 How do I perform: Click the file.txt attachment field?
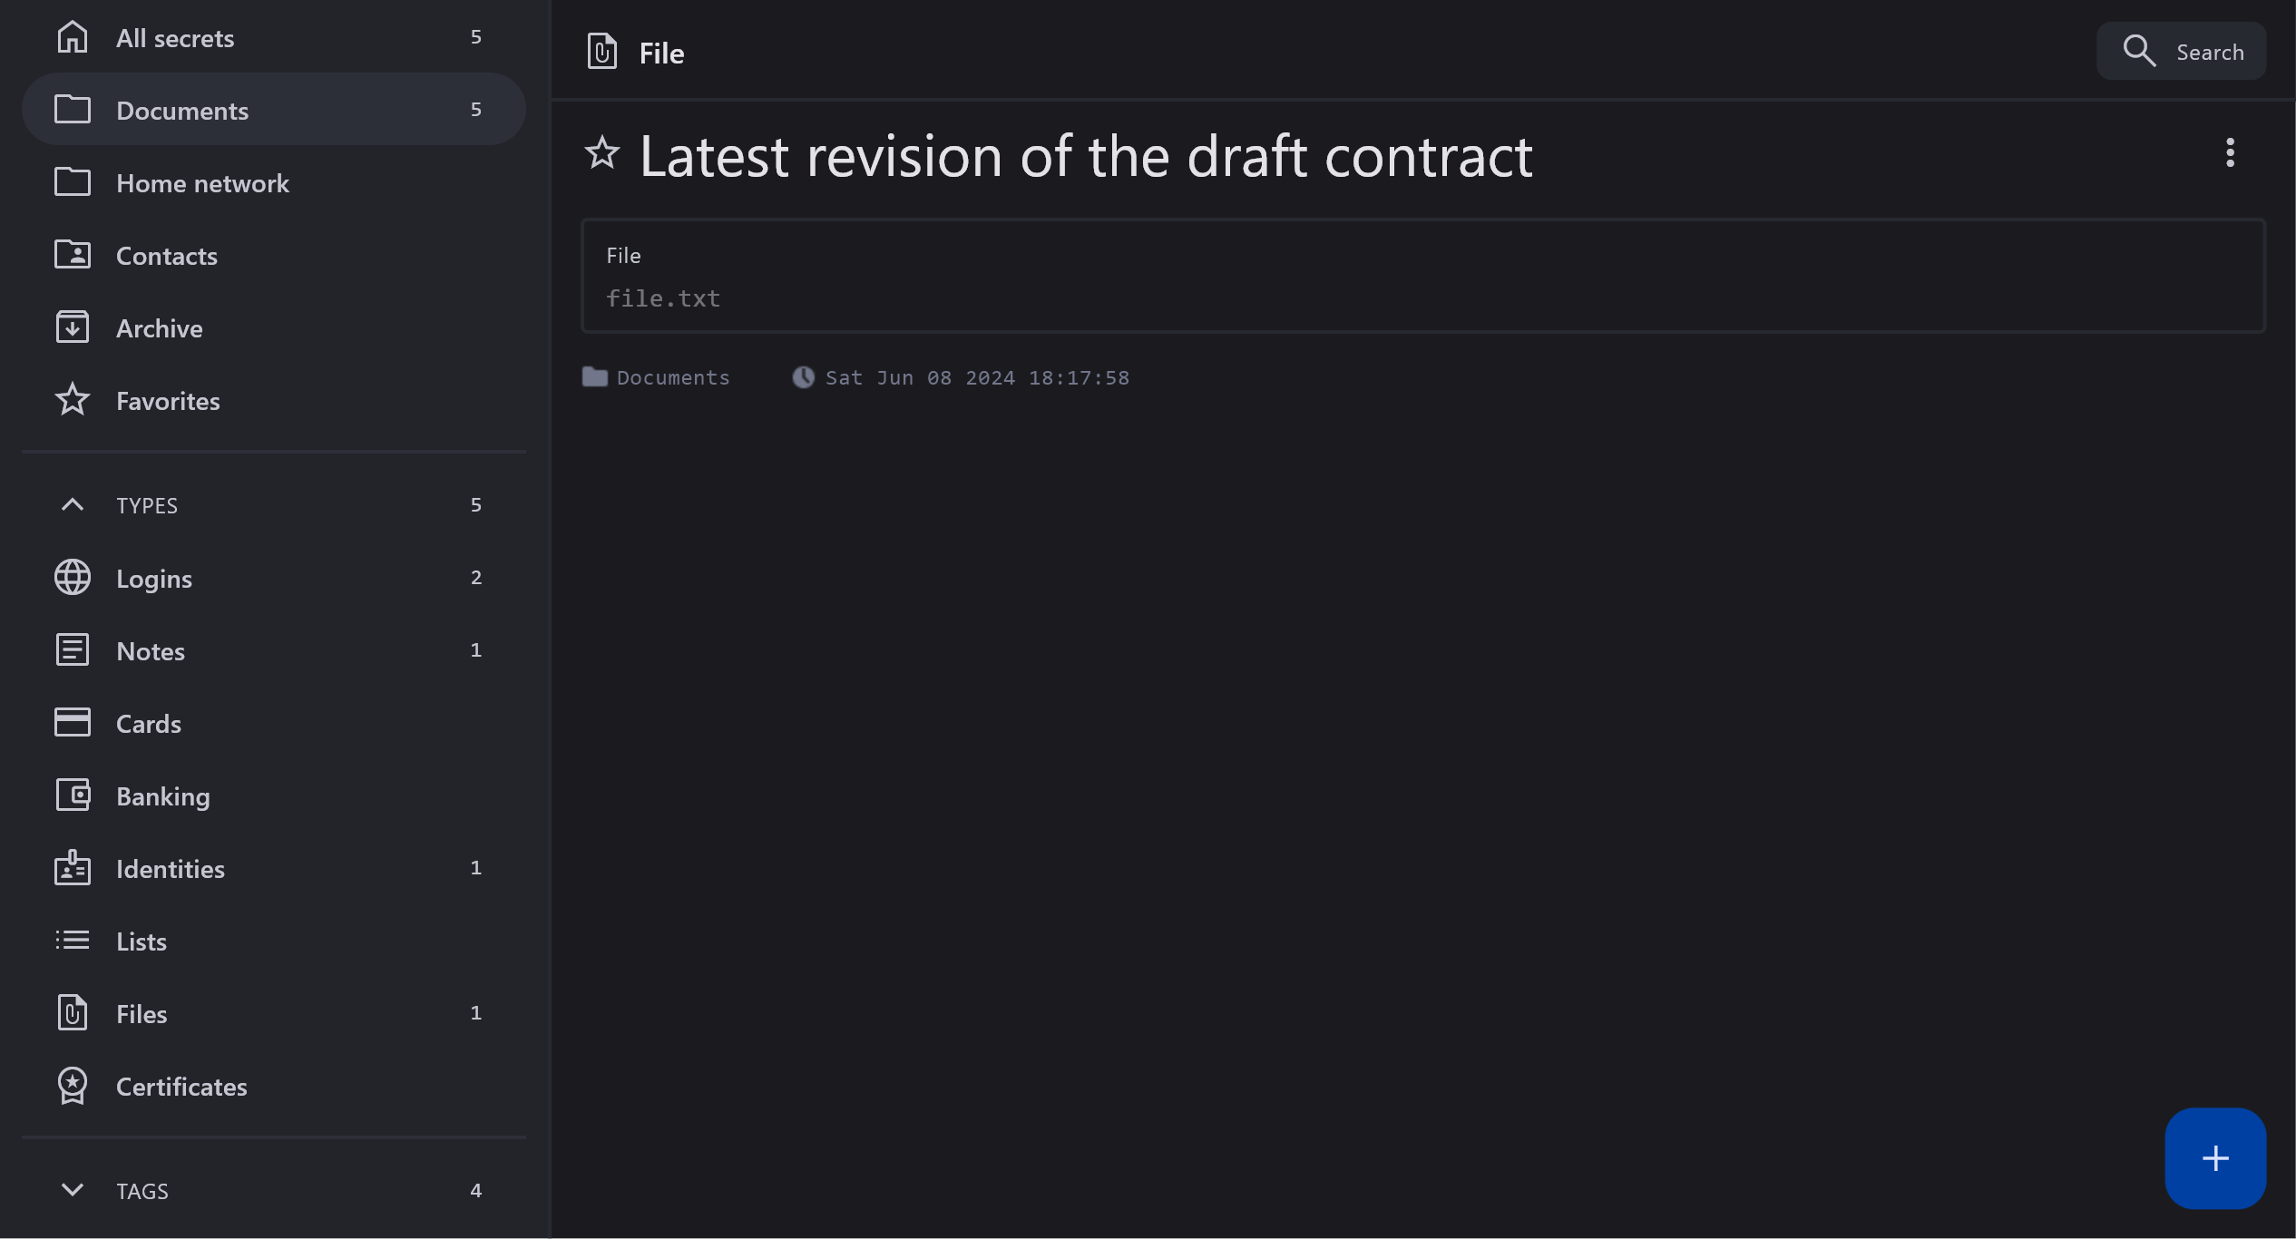[663, 298]
